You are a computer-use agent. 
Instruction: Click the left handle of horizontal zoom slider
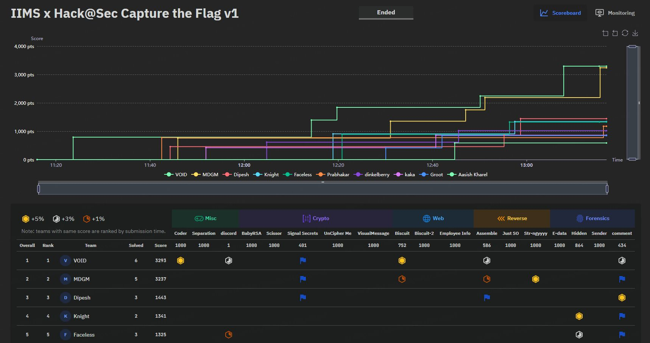39,188
